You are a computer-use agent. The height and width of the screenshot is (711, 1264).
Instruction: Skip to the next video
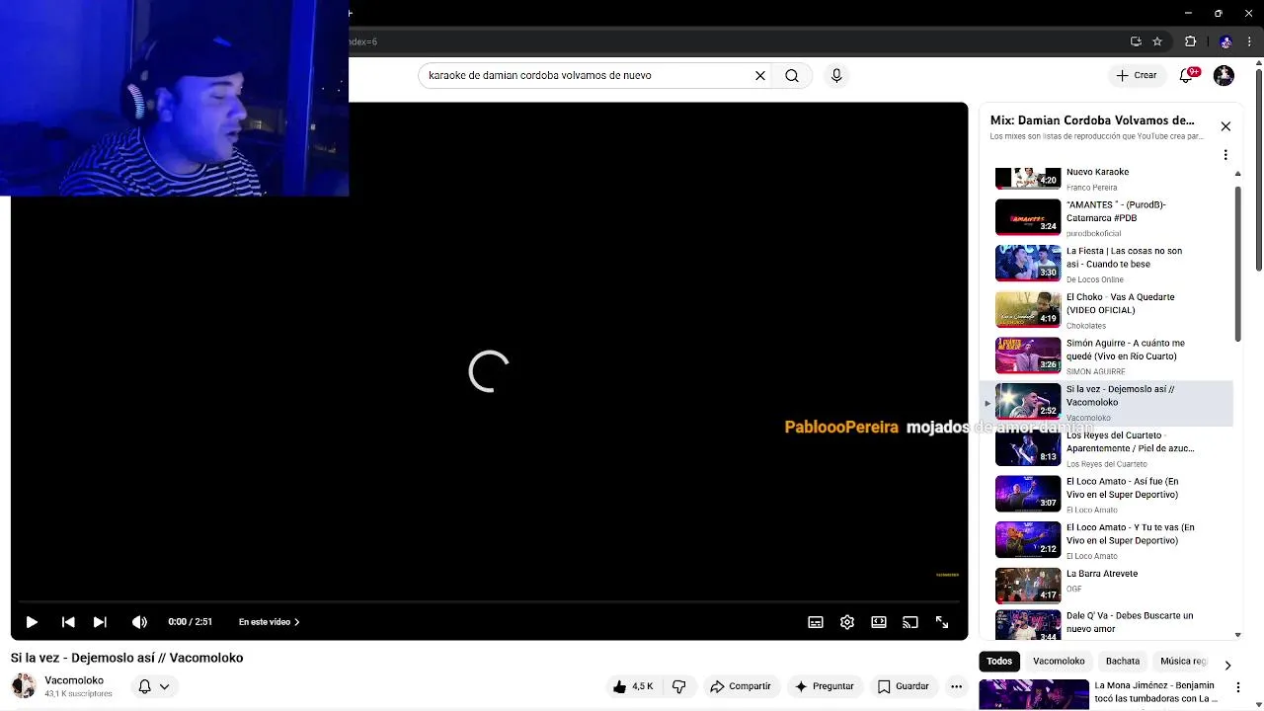coord(100,622)
